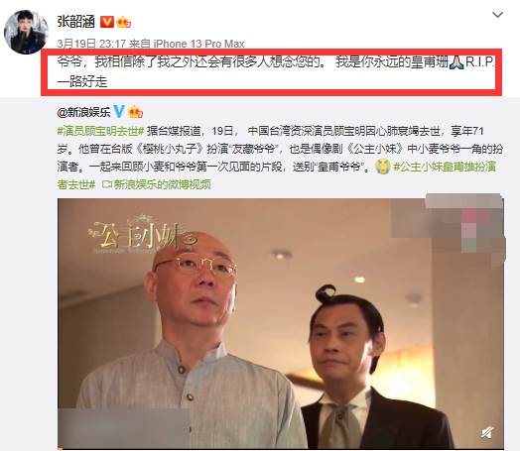Click the post timestamp 3月19日 23:17
Viewport: 520px width, 451px height.
91,44
